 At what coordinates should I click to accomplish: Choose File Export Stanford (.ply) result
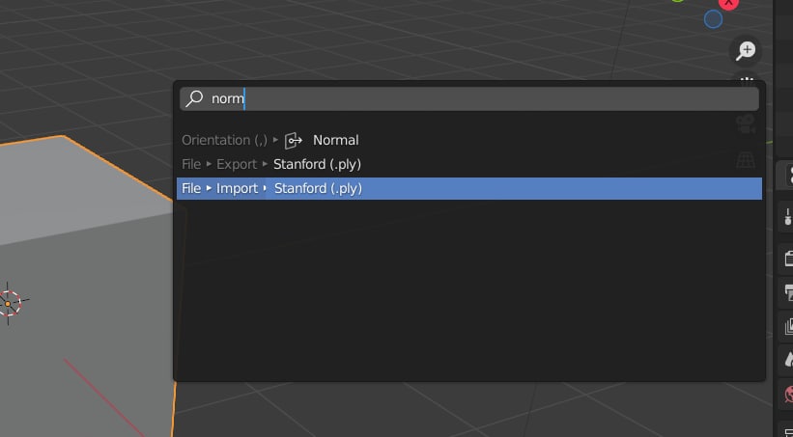coord(468,164)
